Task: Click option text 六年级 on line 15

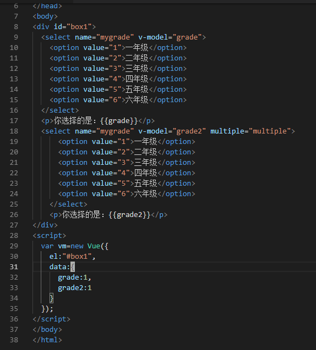Action: point(137,100)
